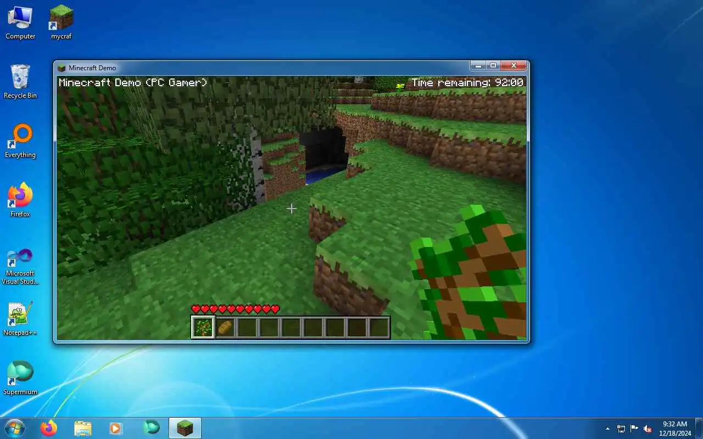
Task: Open File Explorer from the taskbar
Action: pyautogui.click(x=83, y=428)
